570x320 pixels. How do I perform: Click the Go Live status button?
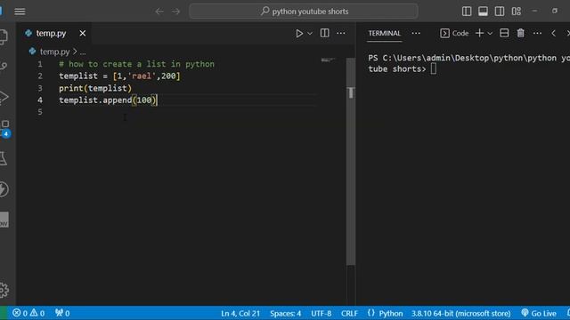coord(539,314)
